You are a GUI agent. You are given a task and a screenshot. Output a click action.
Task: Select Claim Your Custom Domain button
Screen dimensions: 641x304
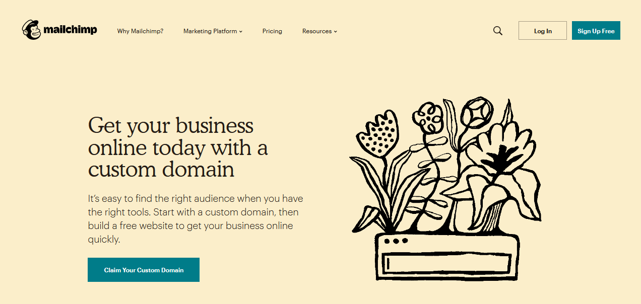click(x=144, y=270)
